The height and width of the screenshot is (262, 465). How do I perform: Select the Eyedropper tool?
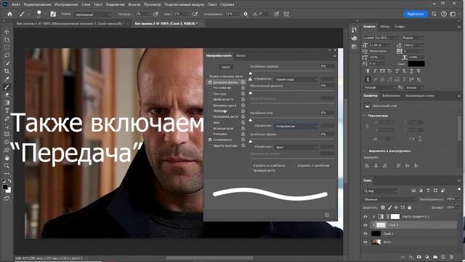pos(7,79)
